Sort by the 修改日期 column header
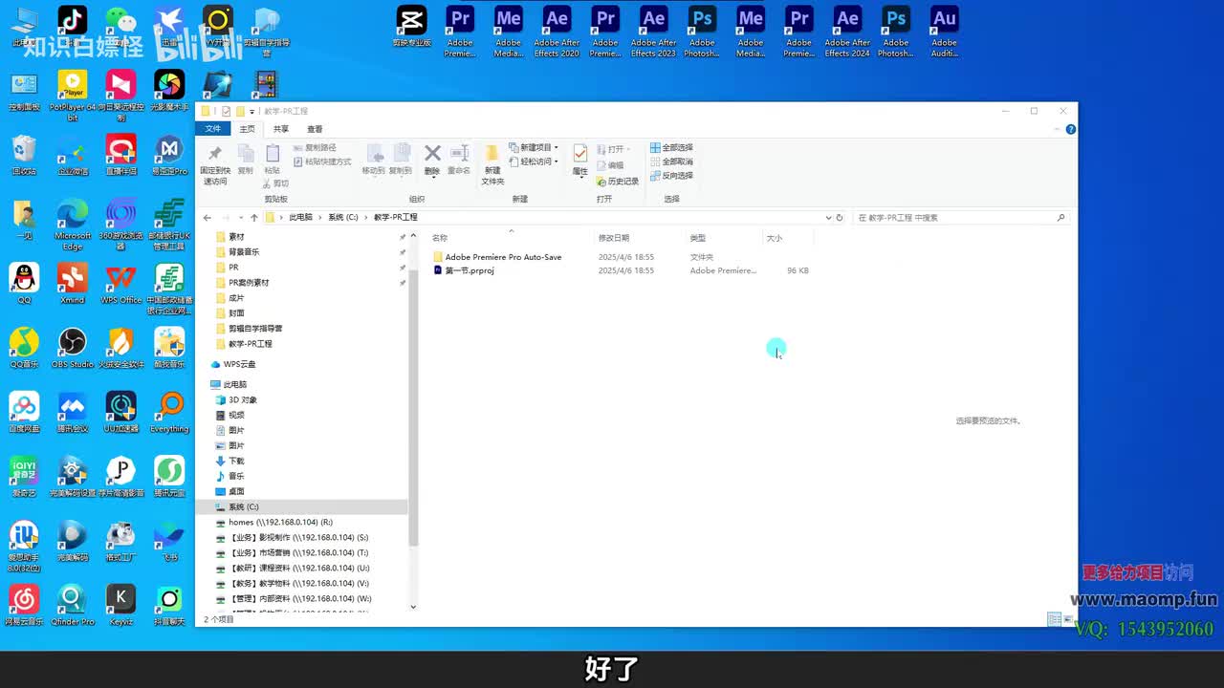Viewport: 1224px width, 688px height. click(x=614, y=238)
